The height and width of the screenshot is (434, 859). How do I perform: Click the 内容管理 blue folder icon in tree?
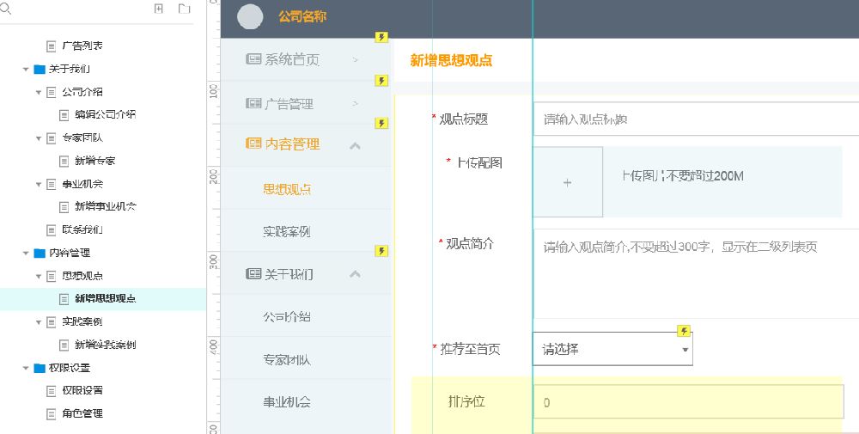click(x=40, y=254)
